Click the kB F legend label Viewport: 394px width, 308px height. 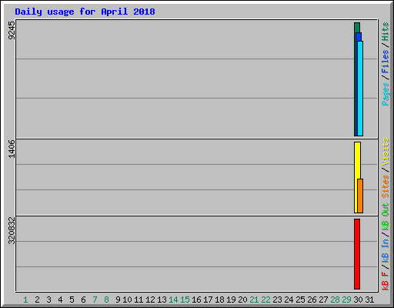pos(386,280)
